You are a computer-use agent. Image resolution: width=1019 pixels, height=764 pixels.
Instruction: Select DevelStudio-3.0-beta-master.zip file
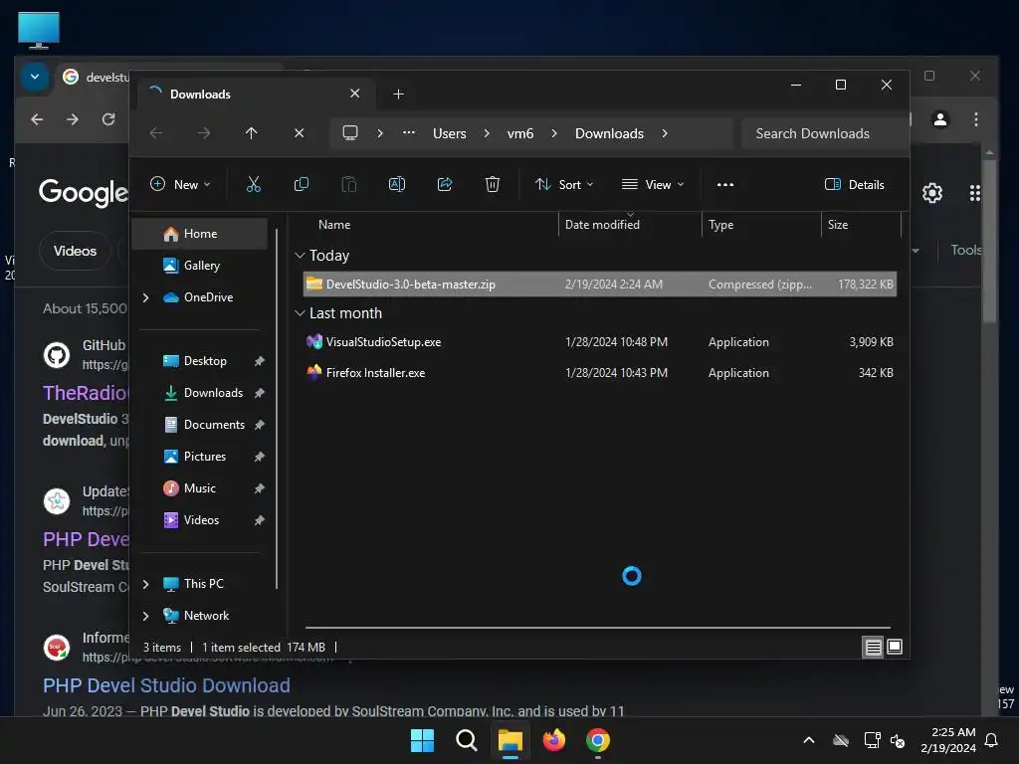pos(600,285)
